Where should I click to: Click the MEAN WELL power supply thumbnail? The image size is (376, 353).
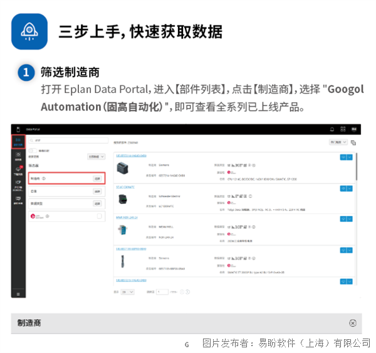click(x=123, y=231)
